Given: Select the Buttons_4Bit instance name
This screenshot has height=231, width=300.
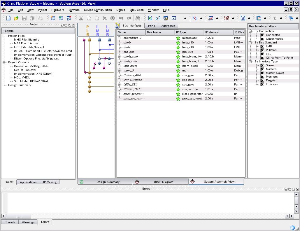Looking at the screenshot, I should pyautogui.click(x=132, y=75).
